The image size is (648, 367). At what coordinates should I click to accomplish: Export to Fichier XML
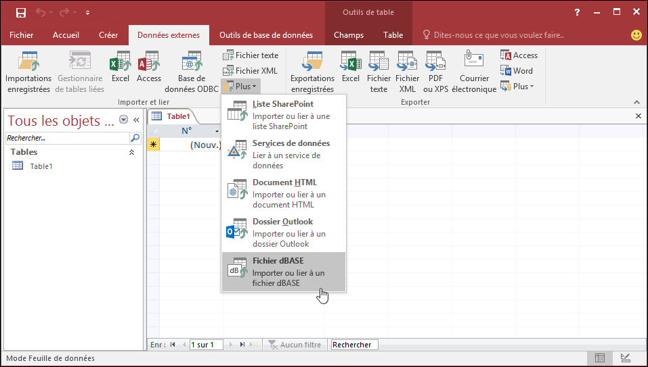[407, 72]
